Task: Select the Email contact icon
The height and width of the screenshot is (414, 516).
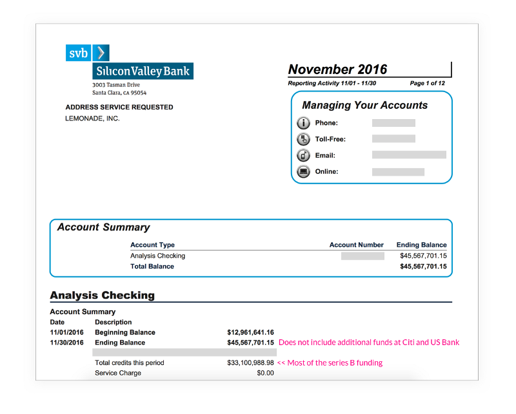Action: tap(303, 155)
